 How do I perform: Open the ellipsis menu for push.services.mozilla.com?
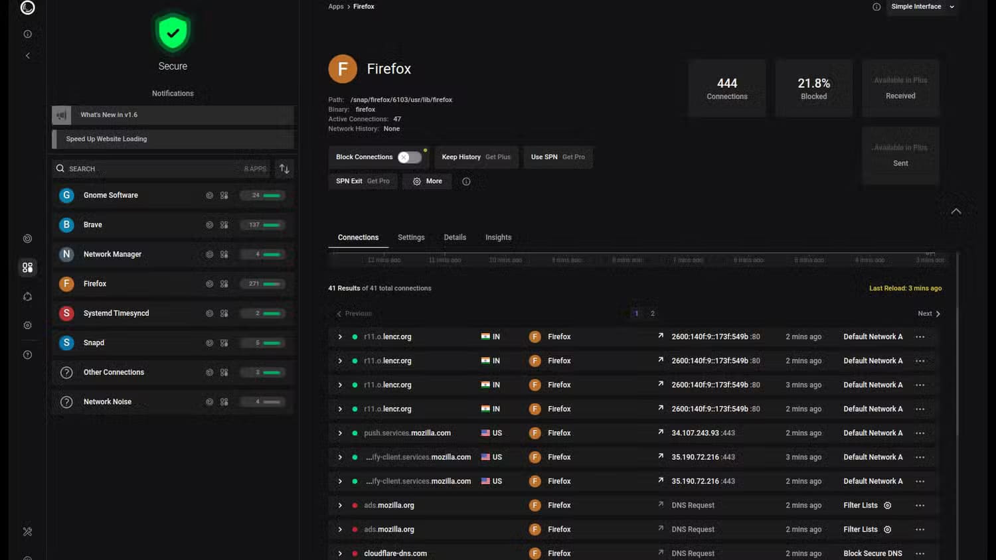pyautogui.click(x=920, y=433)
